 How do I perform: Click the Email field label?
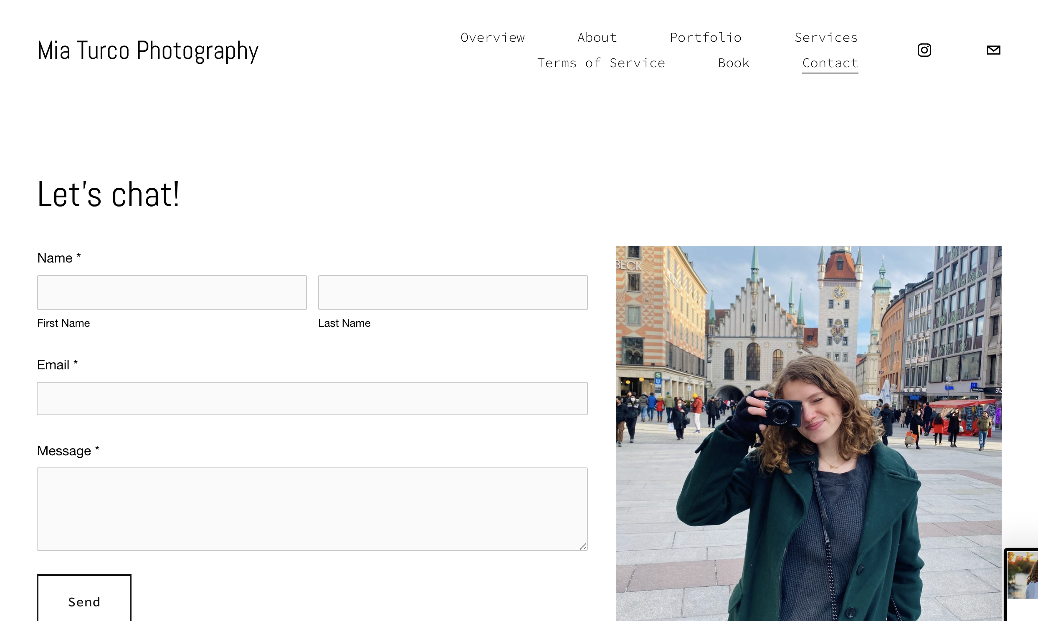[x=53, y=365]
